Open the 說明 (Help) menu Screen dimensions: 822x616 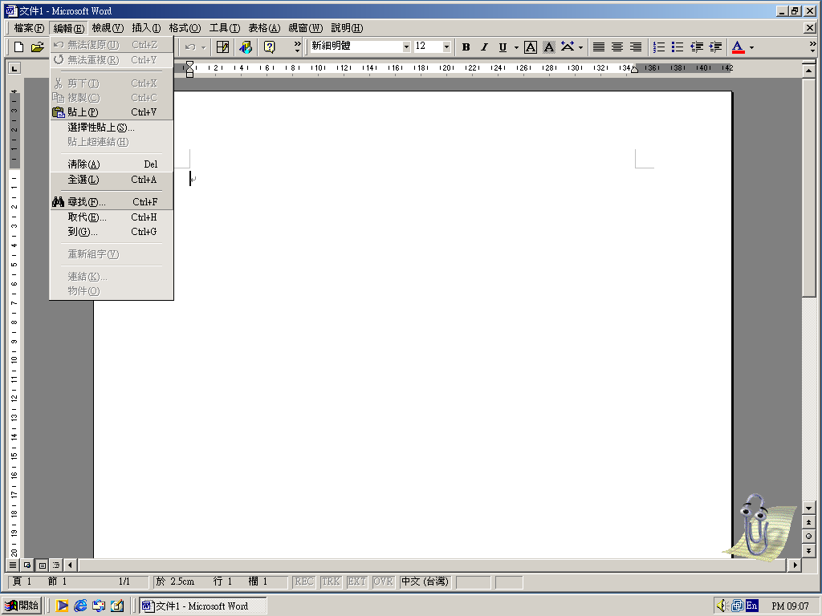347,28
